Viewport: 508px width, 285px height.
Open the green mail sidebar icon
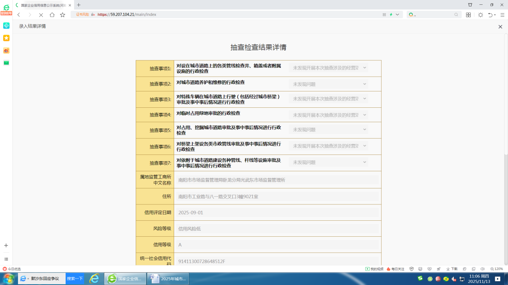pos(6,63)
